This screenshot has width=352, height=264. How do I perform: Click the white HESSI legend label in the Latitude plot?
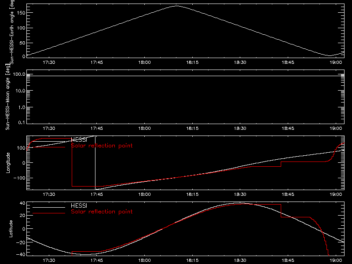(x=79, y=205)
